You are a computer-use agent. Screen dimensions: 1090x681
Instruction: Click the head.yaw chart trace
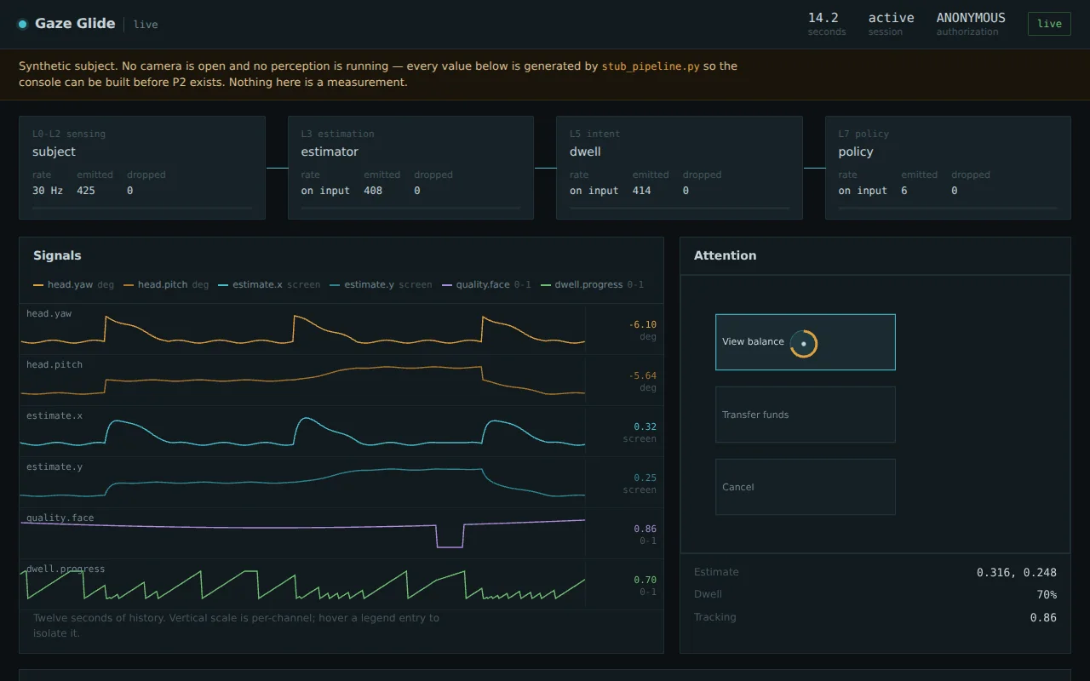click(x=302, y=330)
